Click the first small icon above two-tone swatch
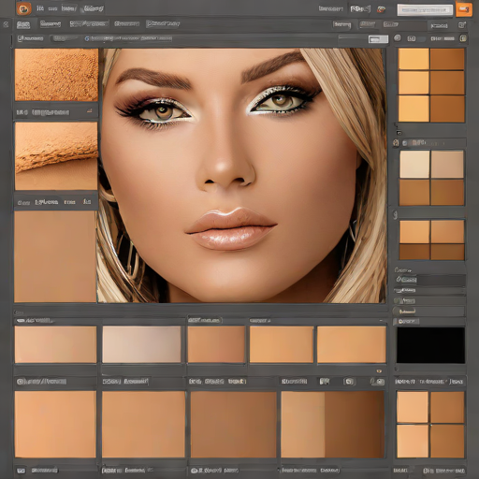The height and width of the screenshot is (479, 479). click(x=325, y=382)
